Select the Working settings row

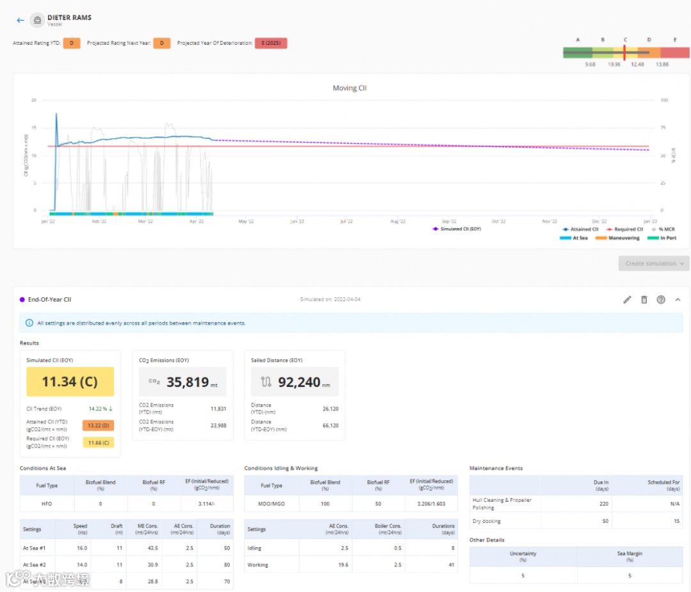pos(351,565)
